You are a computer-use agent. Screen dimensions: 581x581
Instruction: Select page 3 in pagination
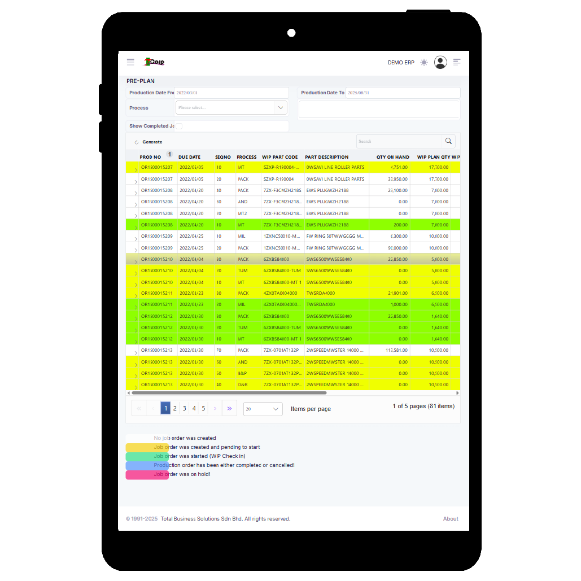(x=185, y=408)
